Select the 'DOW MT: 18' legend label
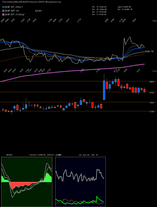157x207 pixels. point(12,11)
